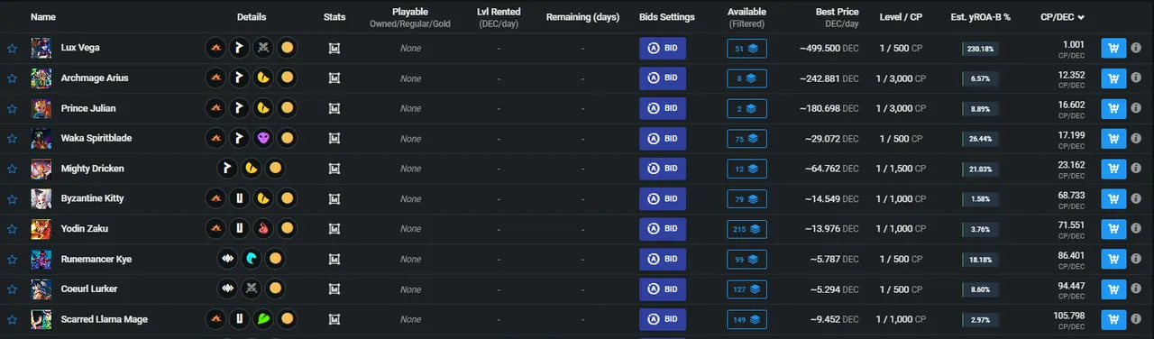The image size is (1154, 339).
Task: Place BID on Runemancer Kye
Action: point(663,259)
